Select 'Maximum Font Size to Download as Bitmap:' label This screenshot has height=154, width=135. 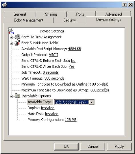tap(55, 90)
